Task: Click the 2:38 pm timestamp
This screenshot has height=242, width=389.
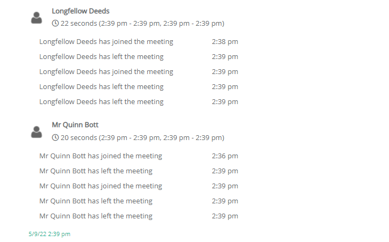Action: pos(225,42)
